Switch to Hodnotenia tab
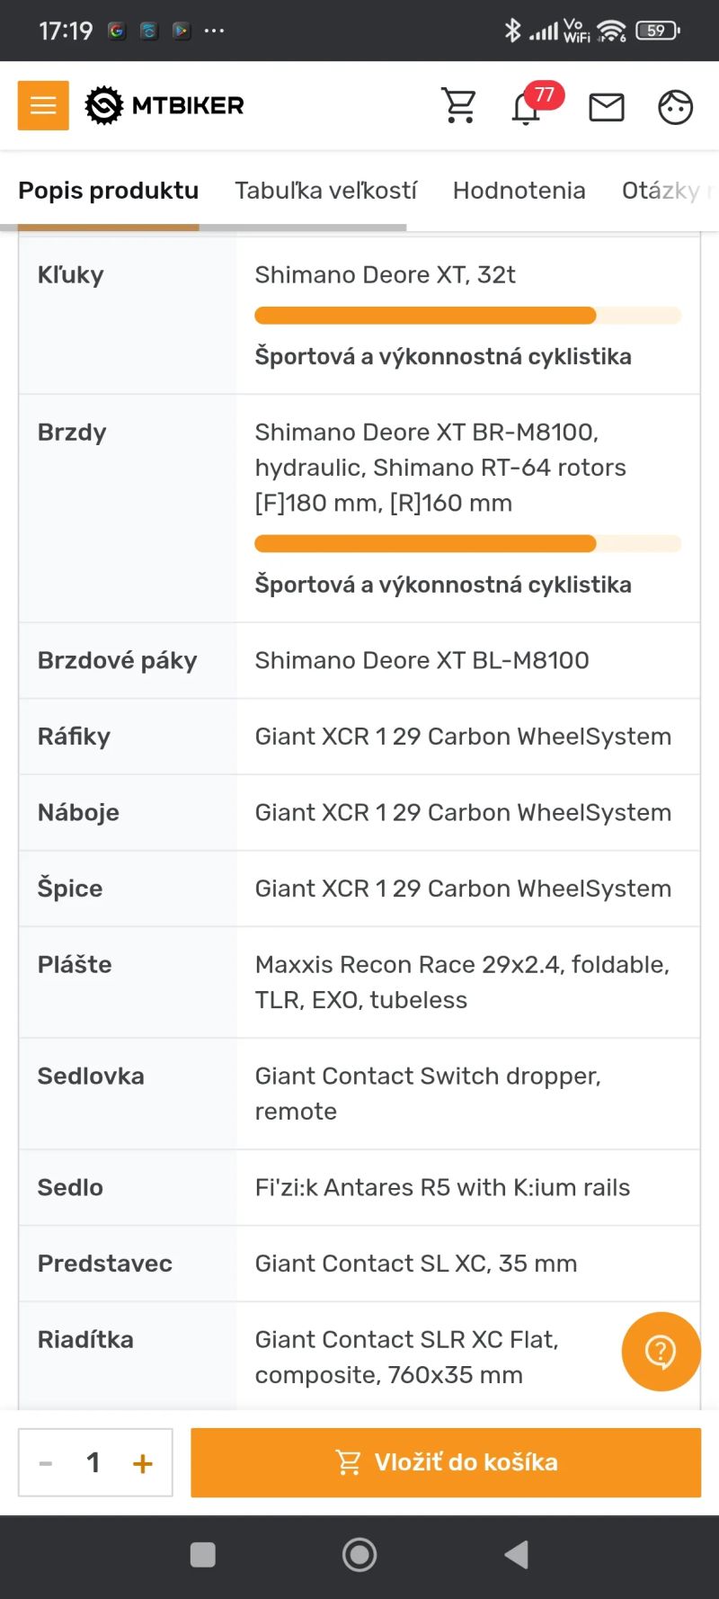The width and height of the screenshot is (719, 1599). tap(519, 191)
